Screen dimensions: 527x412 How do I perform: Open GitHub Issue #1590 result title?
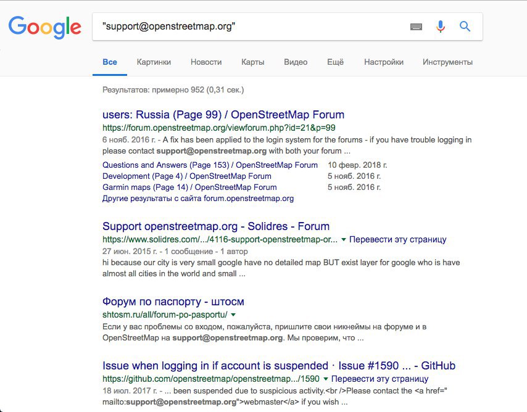(x=279, y=366)
